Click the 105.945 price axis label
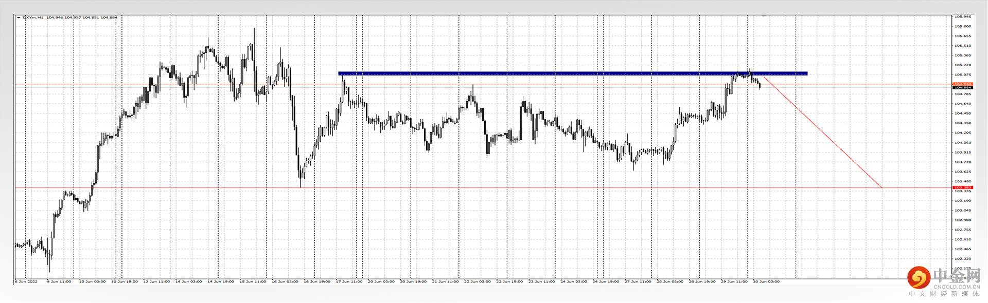 tap(963, 17)
